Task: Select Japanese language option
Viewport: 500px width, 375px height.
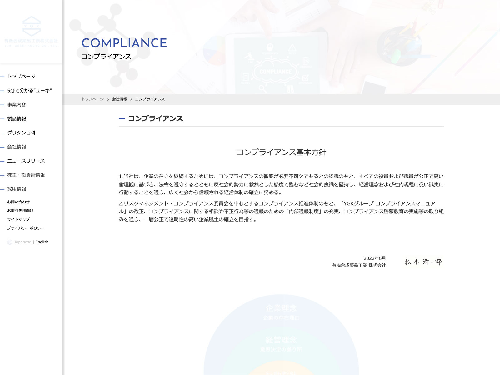Action: [23, 242]
